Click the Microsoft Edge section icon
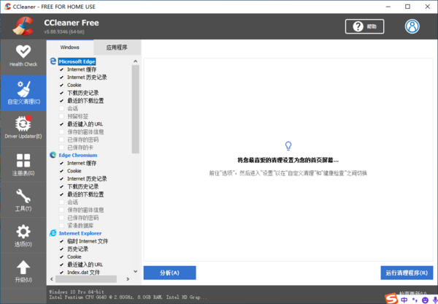 point(53,61)
